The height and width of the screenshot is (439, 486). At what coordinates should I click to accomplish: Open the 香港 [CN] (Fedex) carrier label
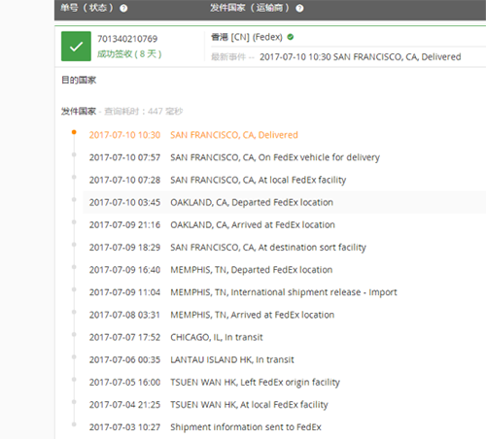click(x=247, y=37)
